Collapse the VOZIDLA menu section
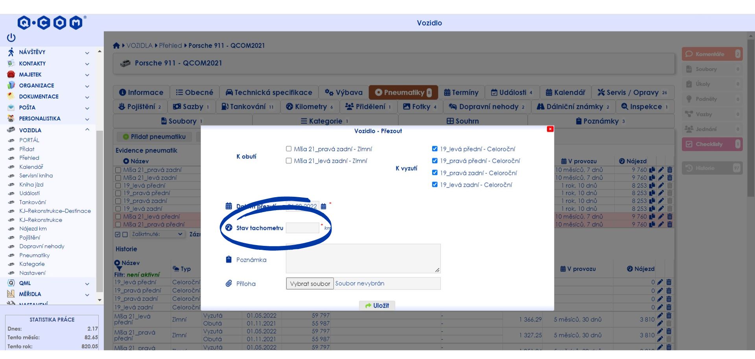755x359 pixels. click(x=87, y=130)
